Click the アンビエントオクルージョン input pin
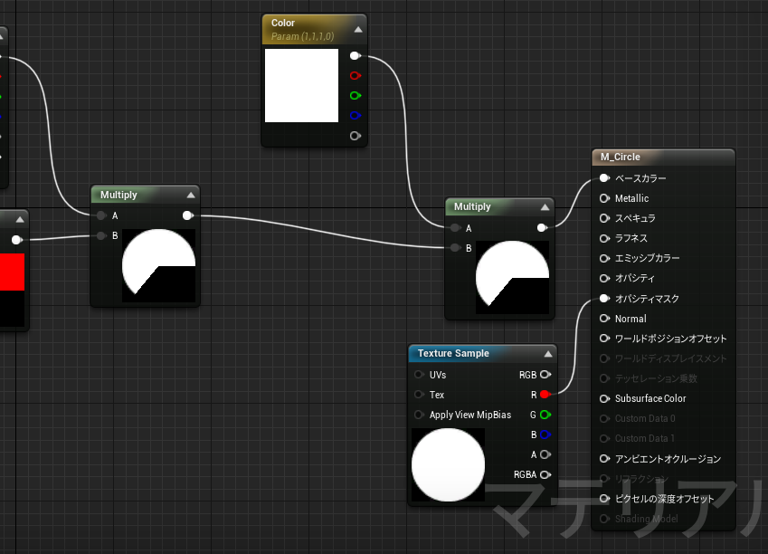 (604, 458)
